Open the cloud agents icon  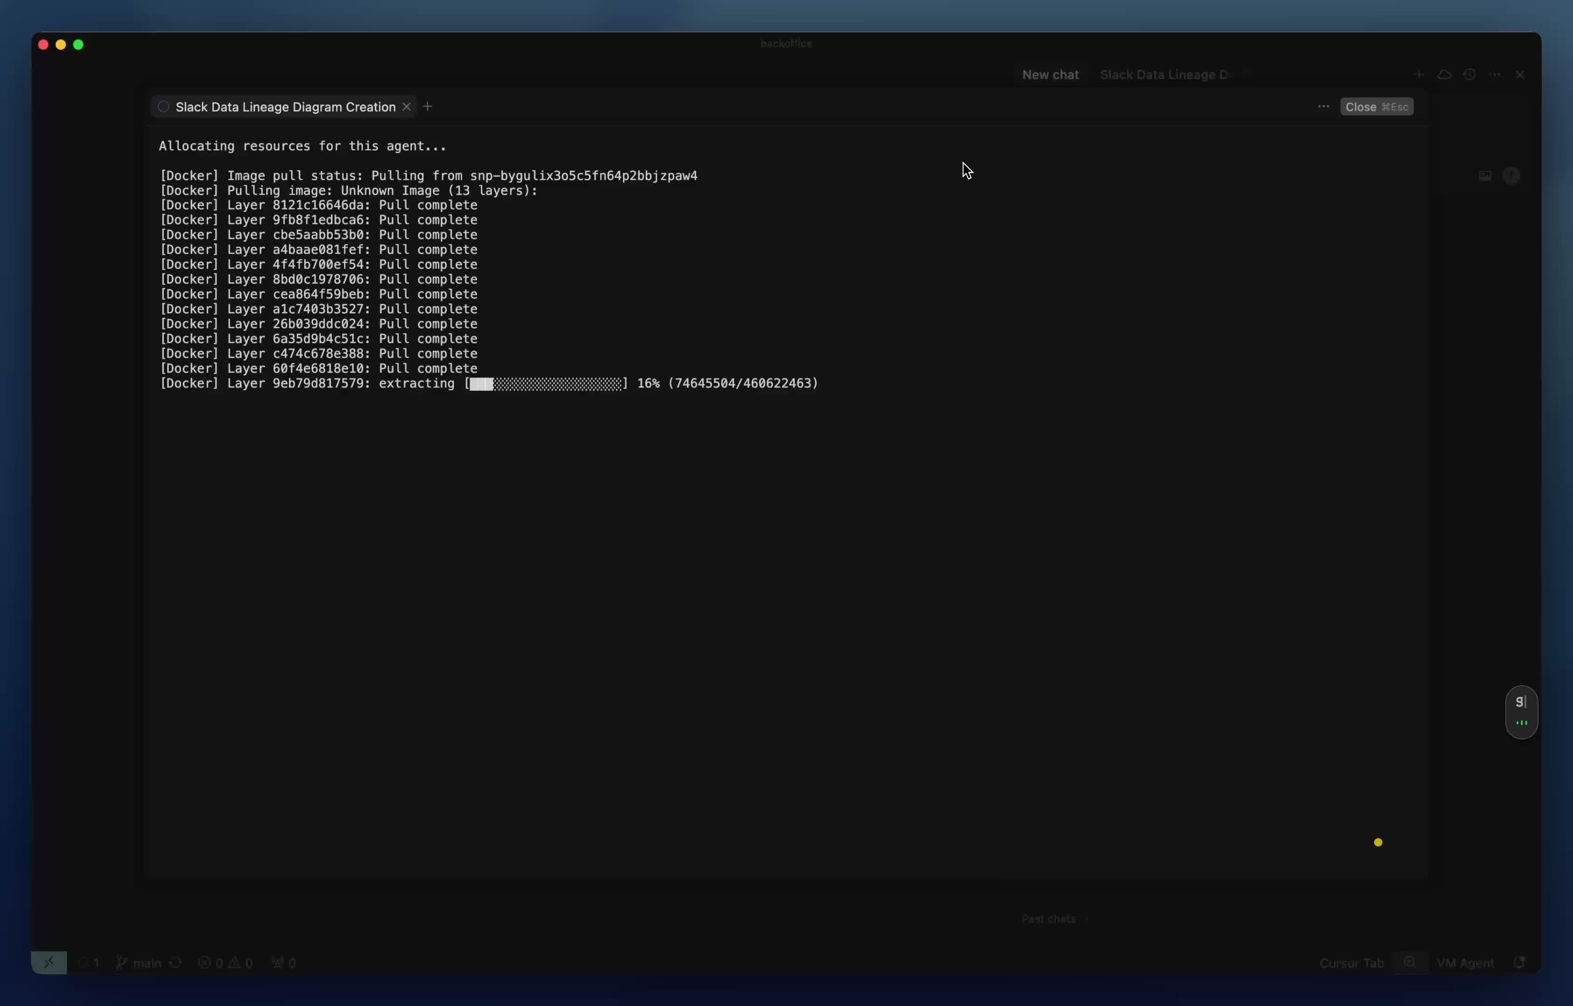tap(1444, 75)
